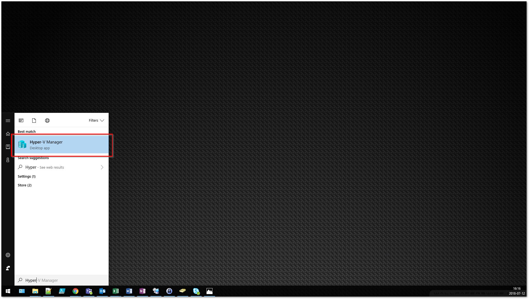This screenshot has height=299, width=529.
Task: Filter search results by documents
Action: coord(34,121)
